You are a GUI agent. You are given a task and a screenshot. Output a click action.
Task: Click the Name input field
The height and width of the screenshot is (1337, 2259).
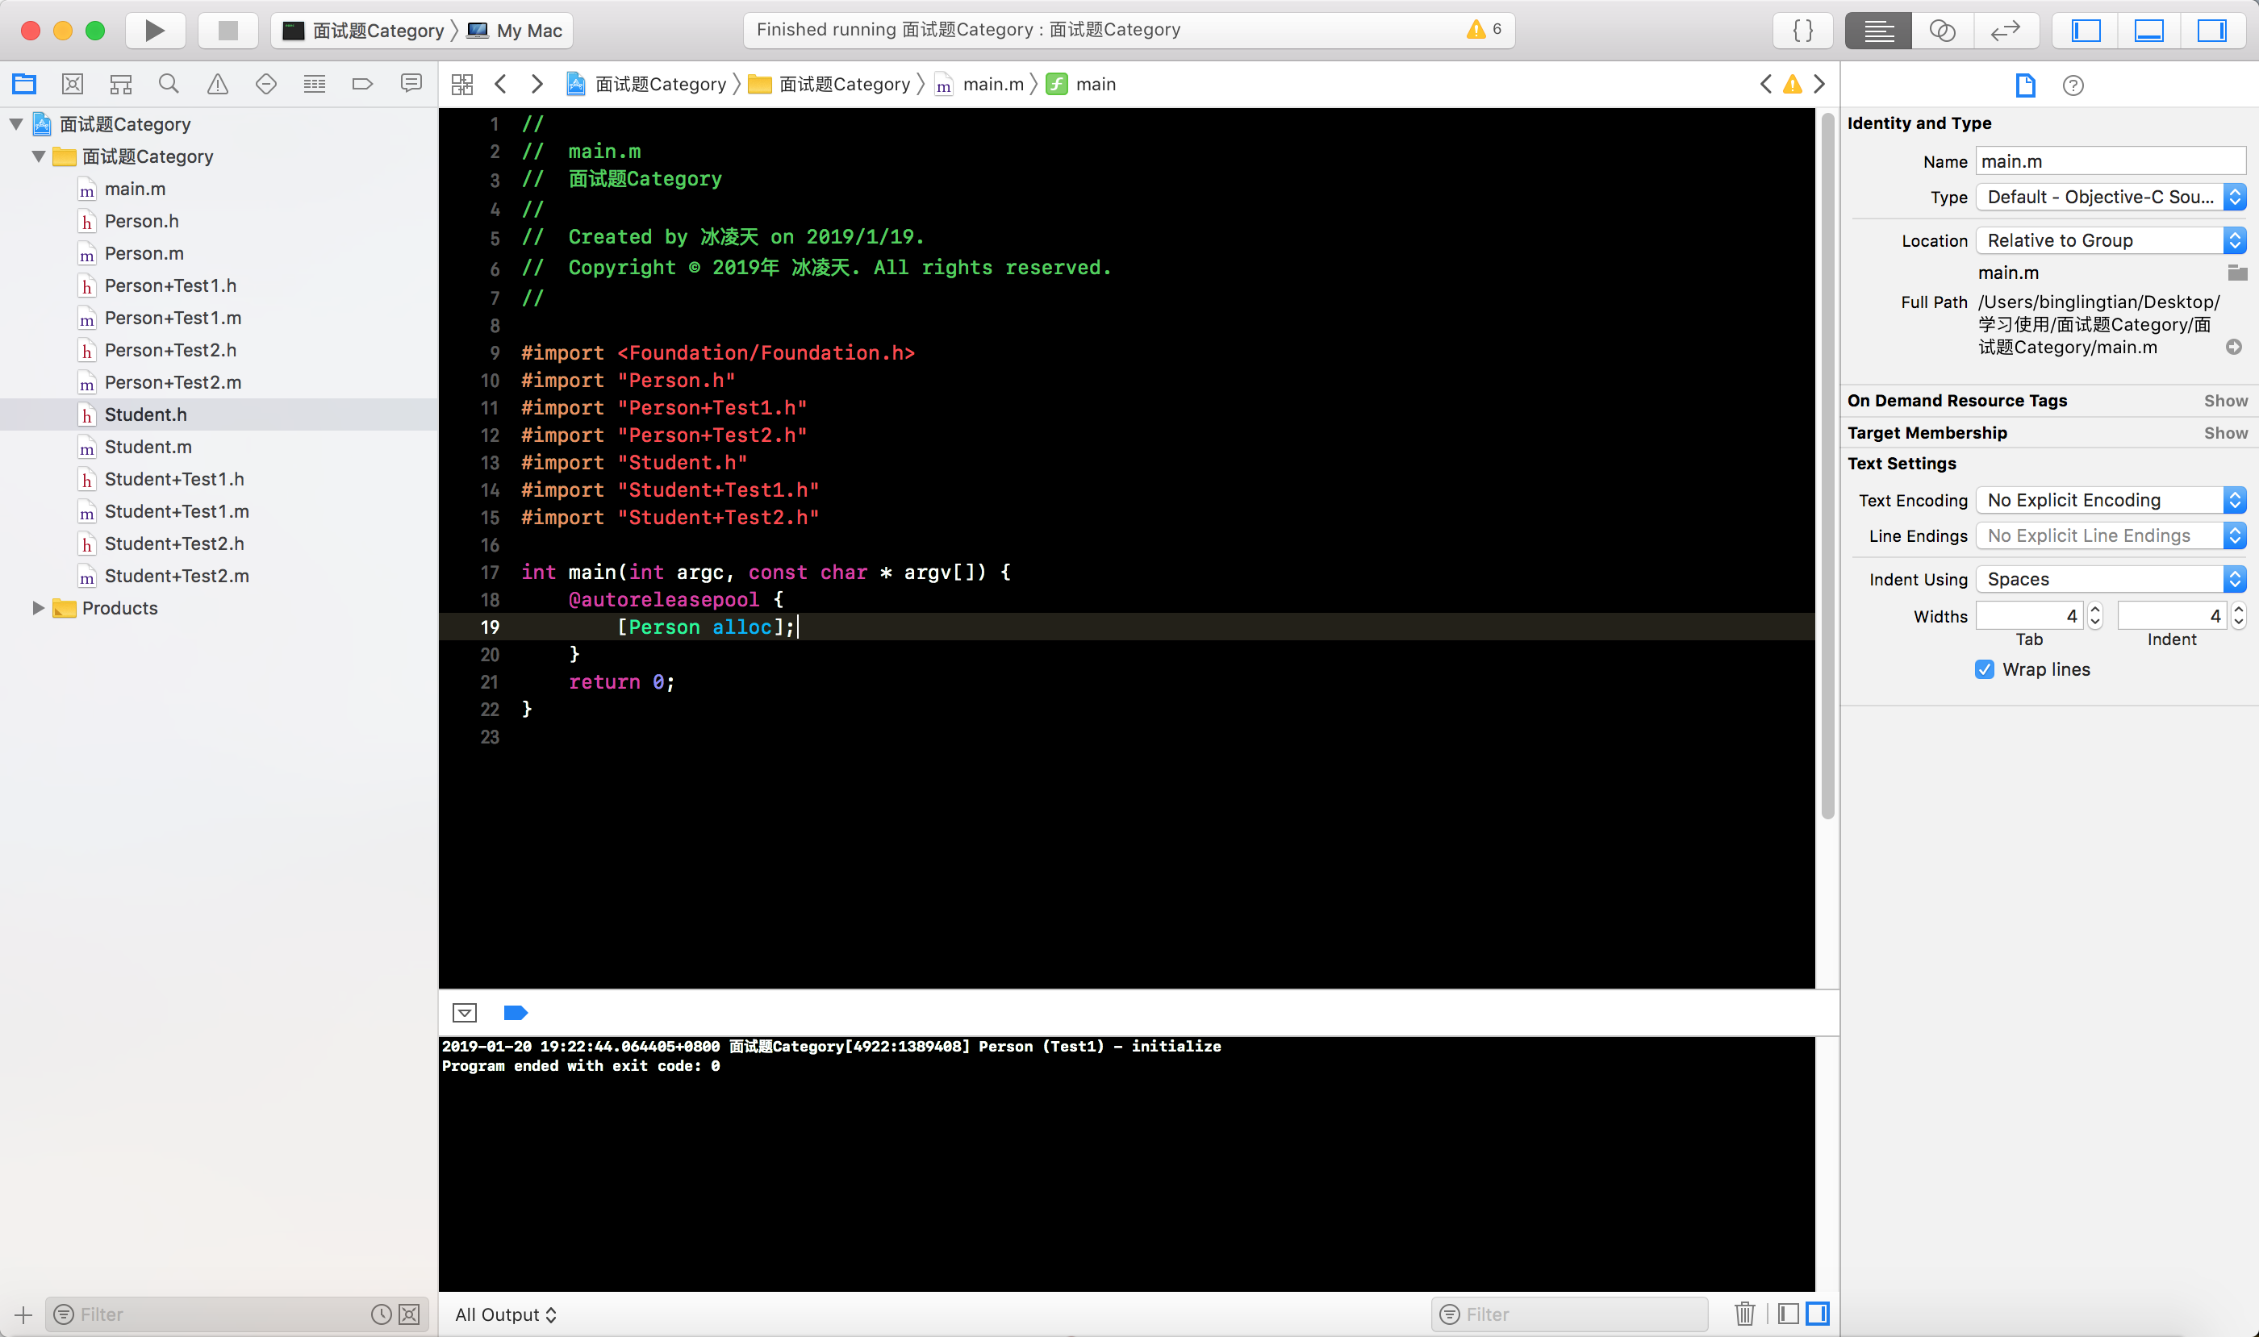[x=2110, y=161]
